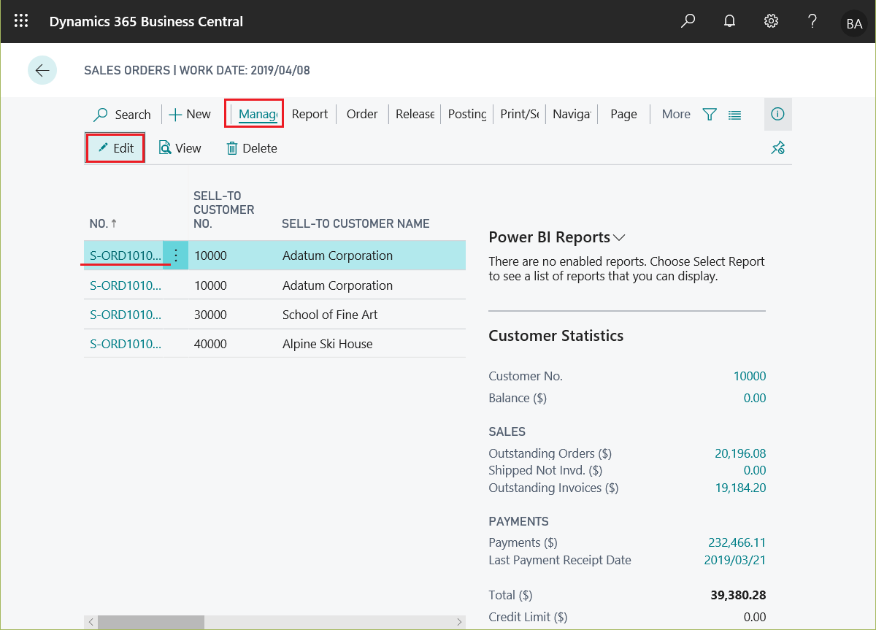Open the Alpine Ski House order link
The image size is (876, 630).
tap(126, 344)
